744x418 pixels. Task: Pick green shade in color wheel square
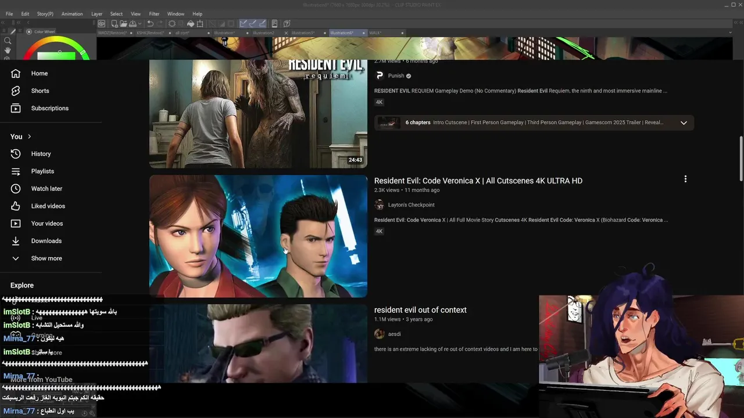(x=56, y=56)
